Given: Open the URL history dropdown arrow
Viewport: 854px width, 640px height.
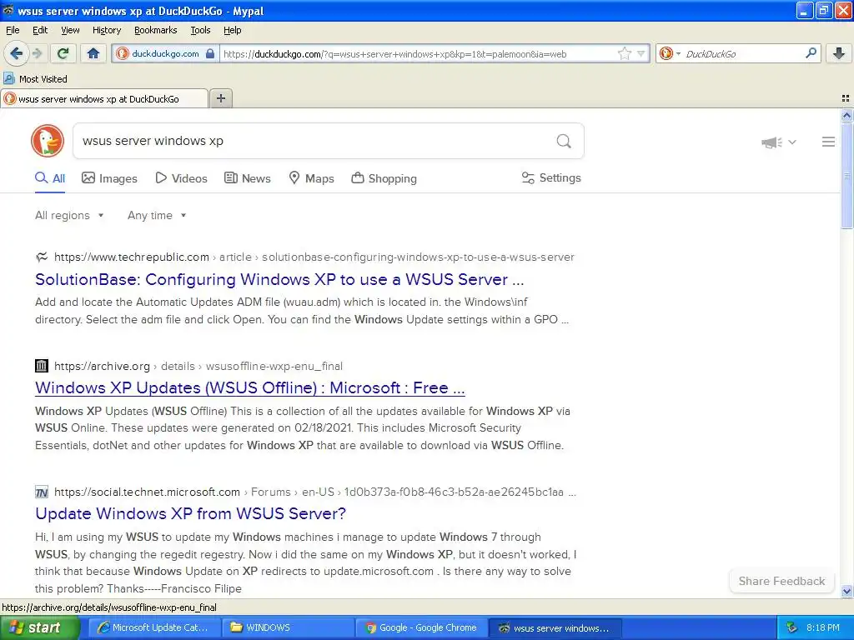Looking at the screenshot, I should 641,53.
